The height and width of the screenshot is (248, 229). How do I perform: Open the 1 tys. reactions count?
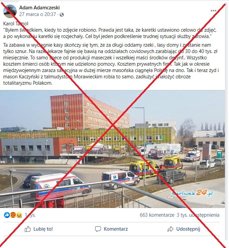[30, 215]
